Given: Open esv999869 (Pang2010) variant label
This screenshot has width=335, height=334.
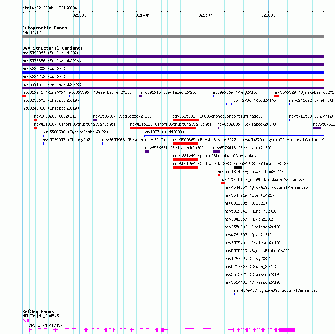Looking at the screenshot, I should click(x=235, y=92).
